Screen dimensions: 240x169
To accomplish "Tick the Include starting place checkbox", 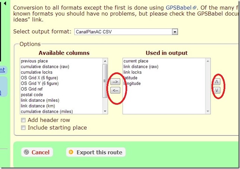I will click(x=23, y=128).
